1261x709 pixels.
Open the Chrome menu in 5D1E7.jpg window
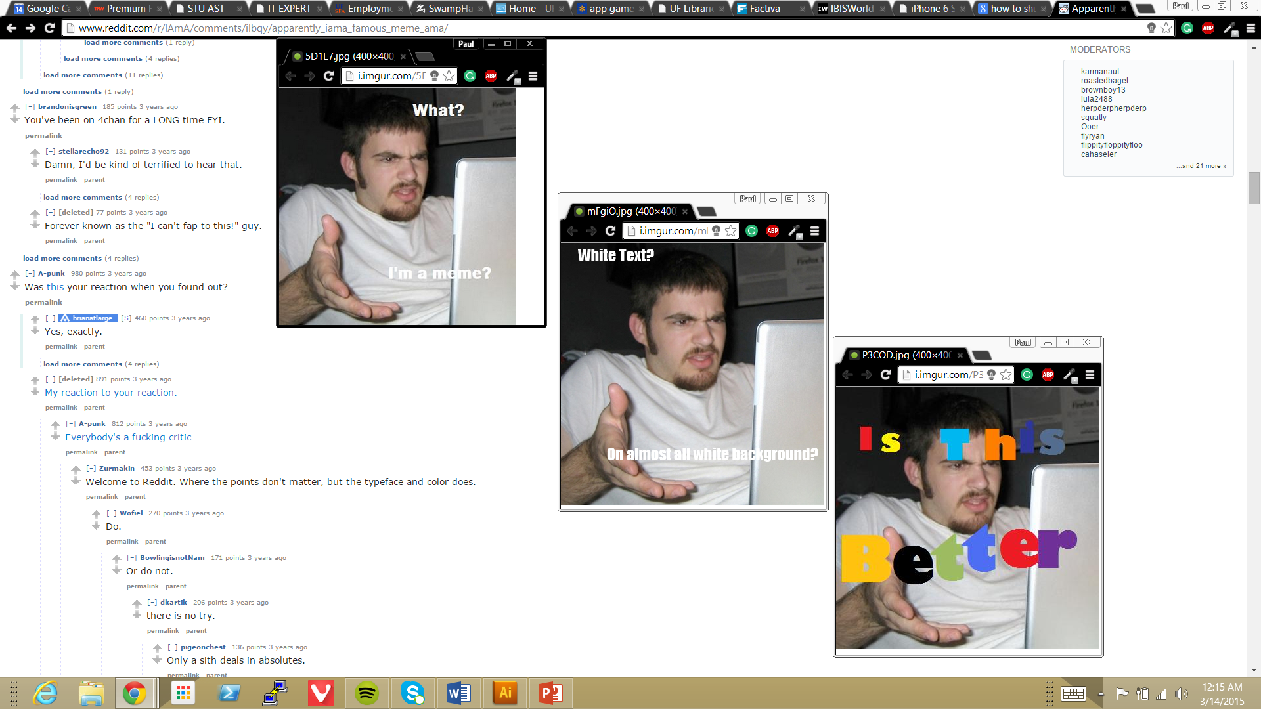coord(533,76)
